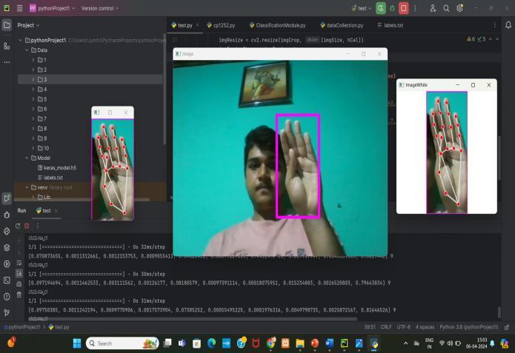Screen dimensions: 515x353
Task: Click the taskbar Search box
Action: tap(122, 343)
